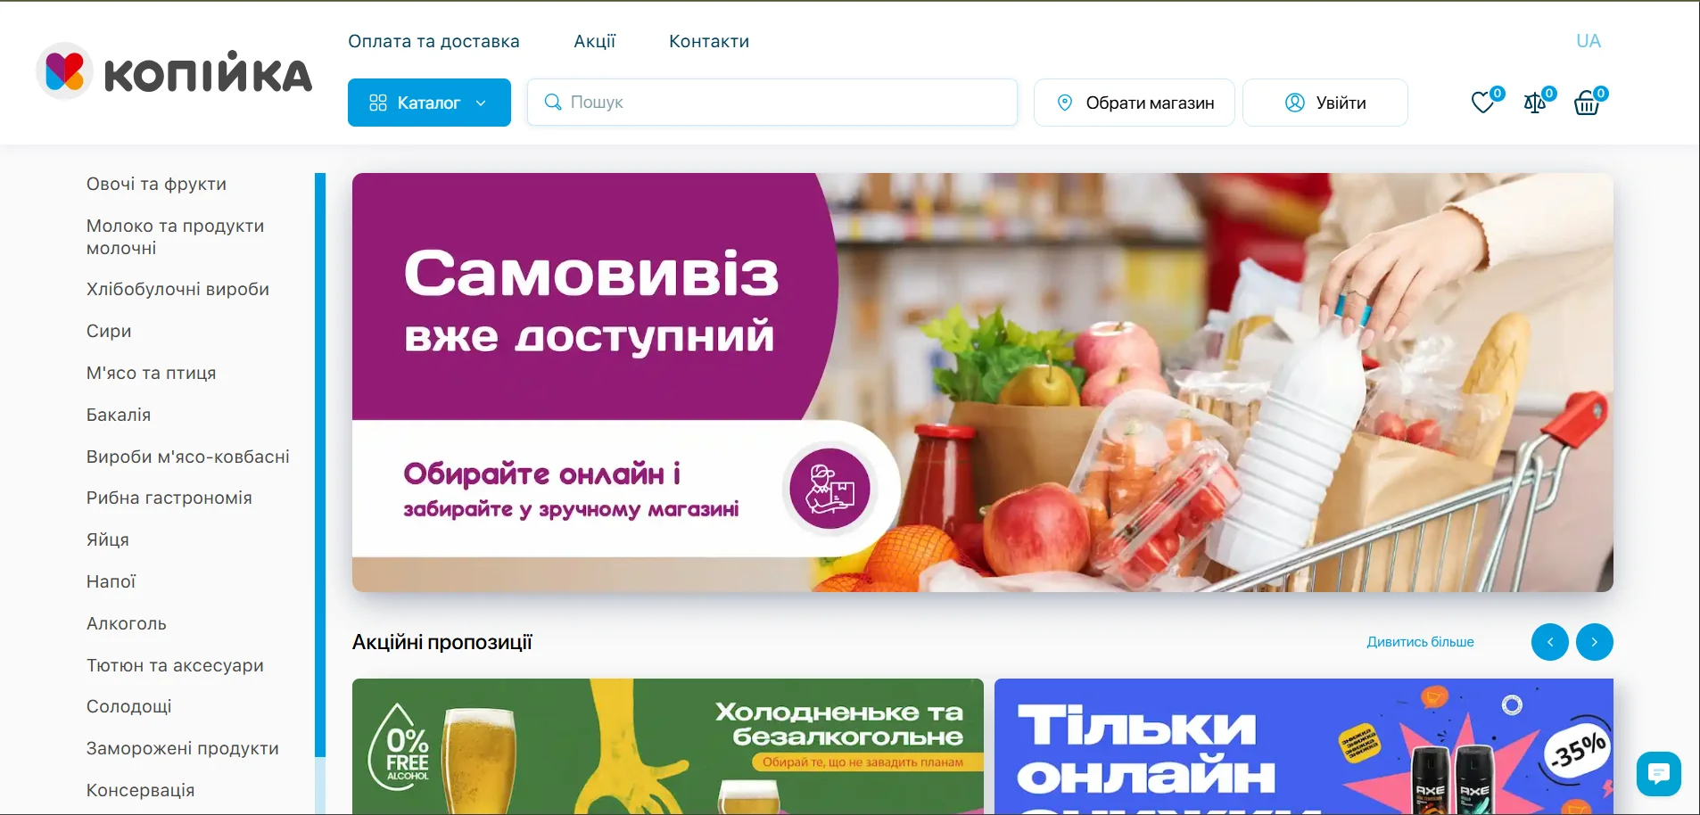Open the Алкоголь category
This screenshot has width=1700, height=815.
pos(126,623)
